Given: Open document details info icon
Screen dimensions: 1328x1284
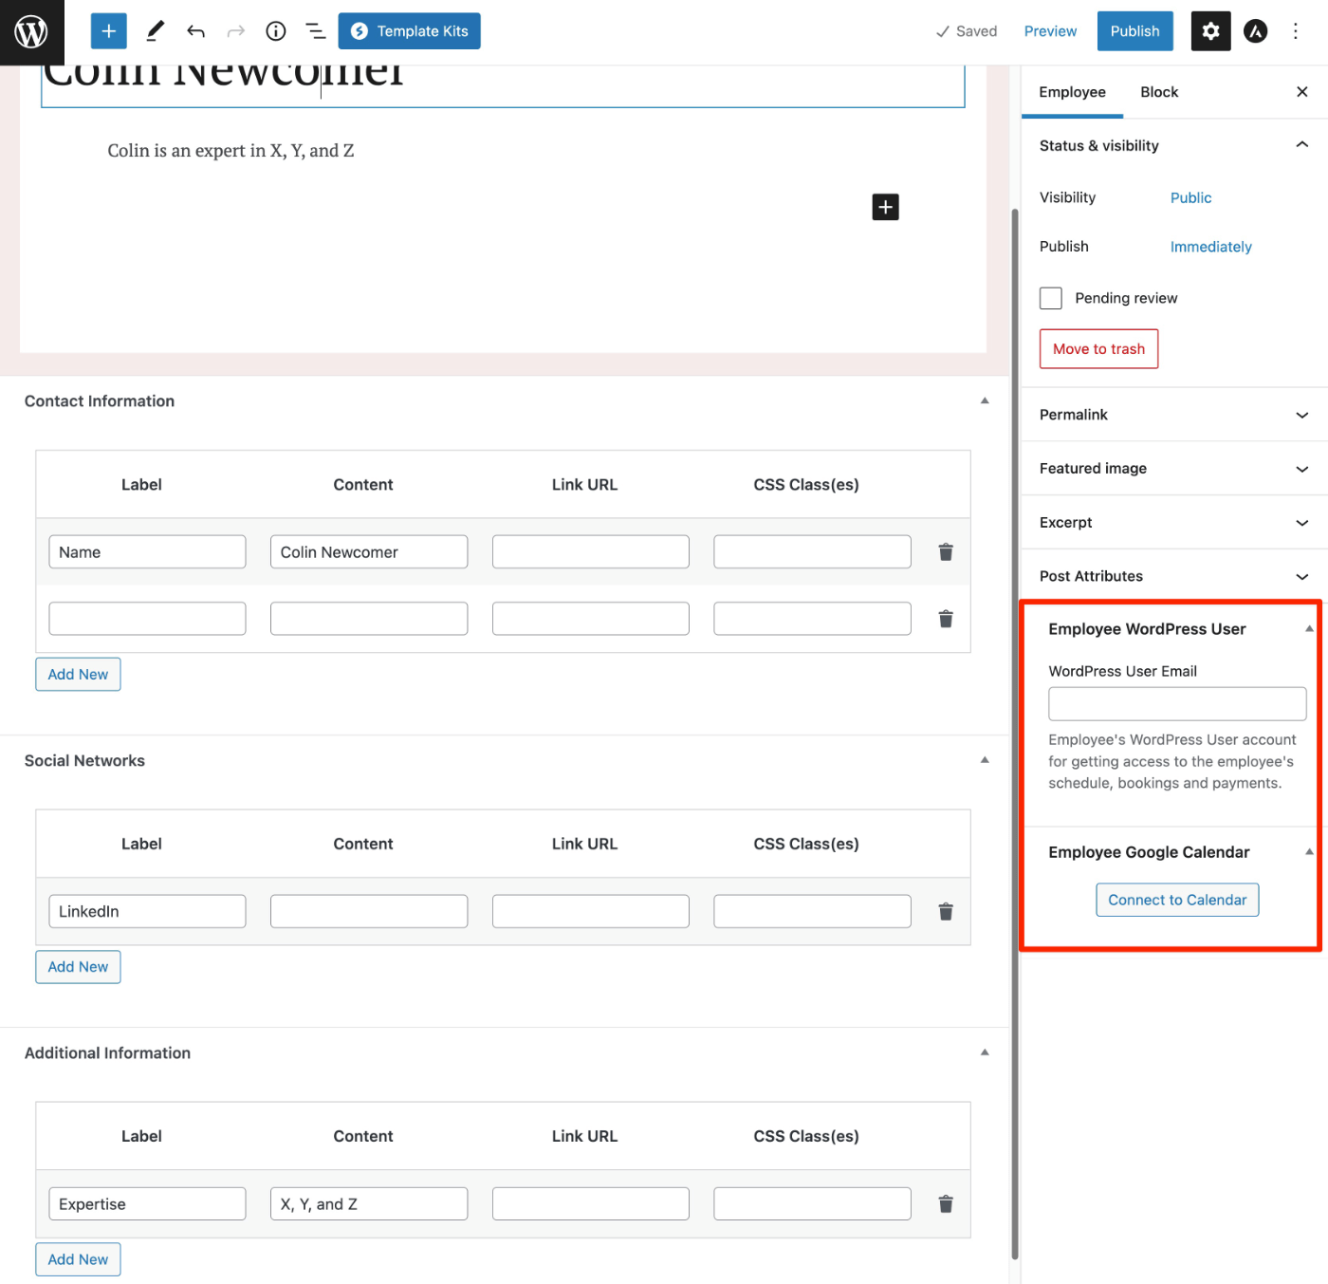Looking at the screenshot, I should (x=276, y=31).
